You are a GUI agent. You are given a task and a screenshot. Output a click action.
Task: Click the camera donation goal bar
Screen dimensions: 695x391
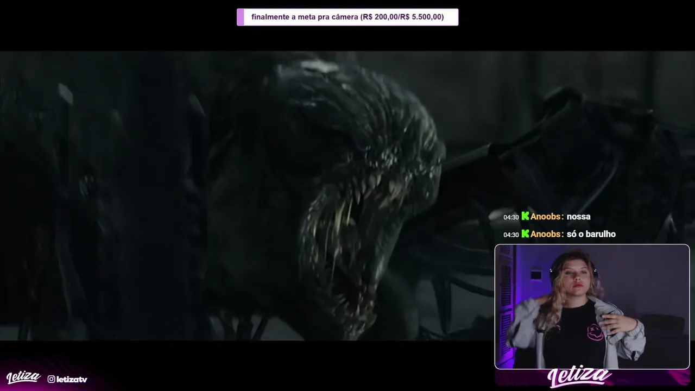click(x=347, y=17)
